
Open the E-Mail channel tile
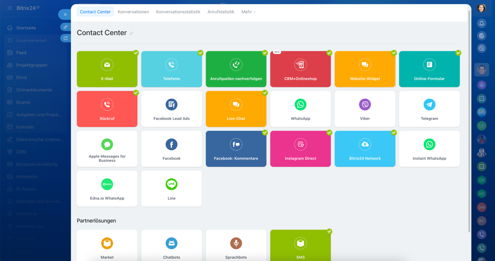pos(107,69)
